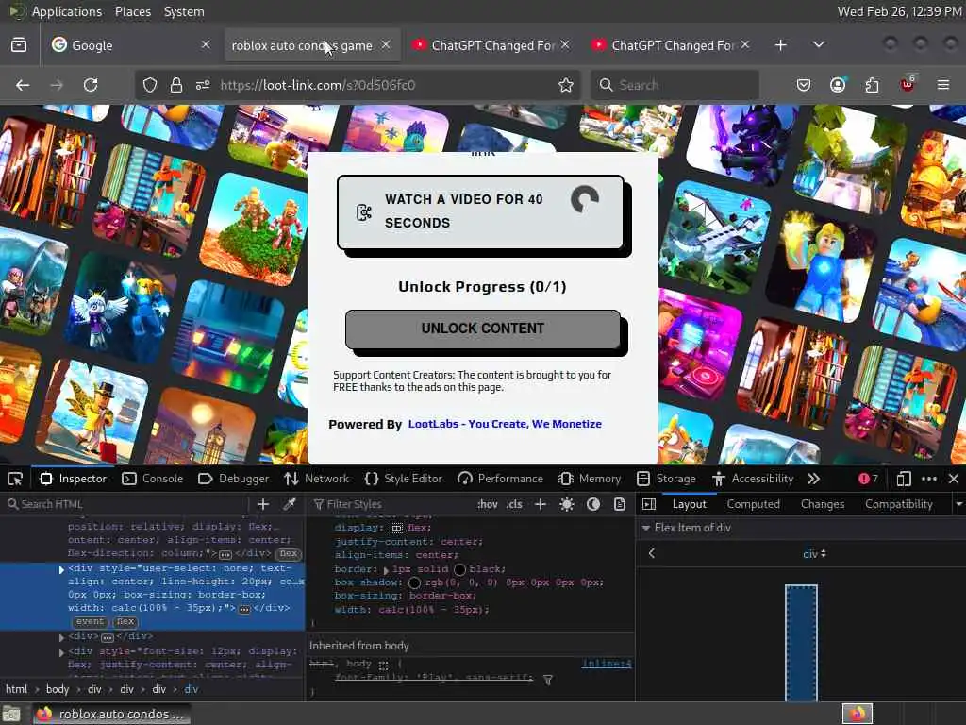Go back in the flex item panel
966x725 pixels.
click(x=651, y=553)
